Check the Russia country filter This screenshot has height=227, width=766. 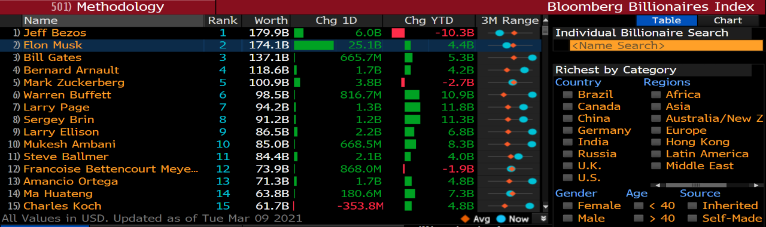click(567, 154)
